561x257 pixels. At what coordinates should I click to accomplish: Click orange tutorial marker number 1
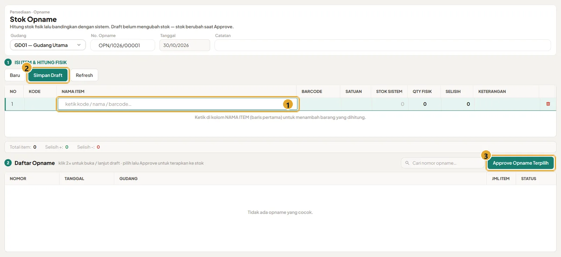[288, 105]
